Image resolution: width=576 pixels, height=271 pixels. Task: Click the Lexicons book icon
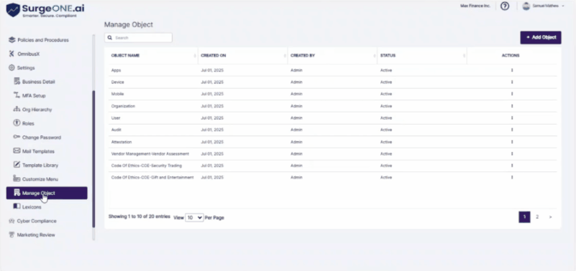tap(17, 206)
